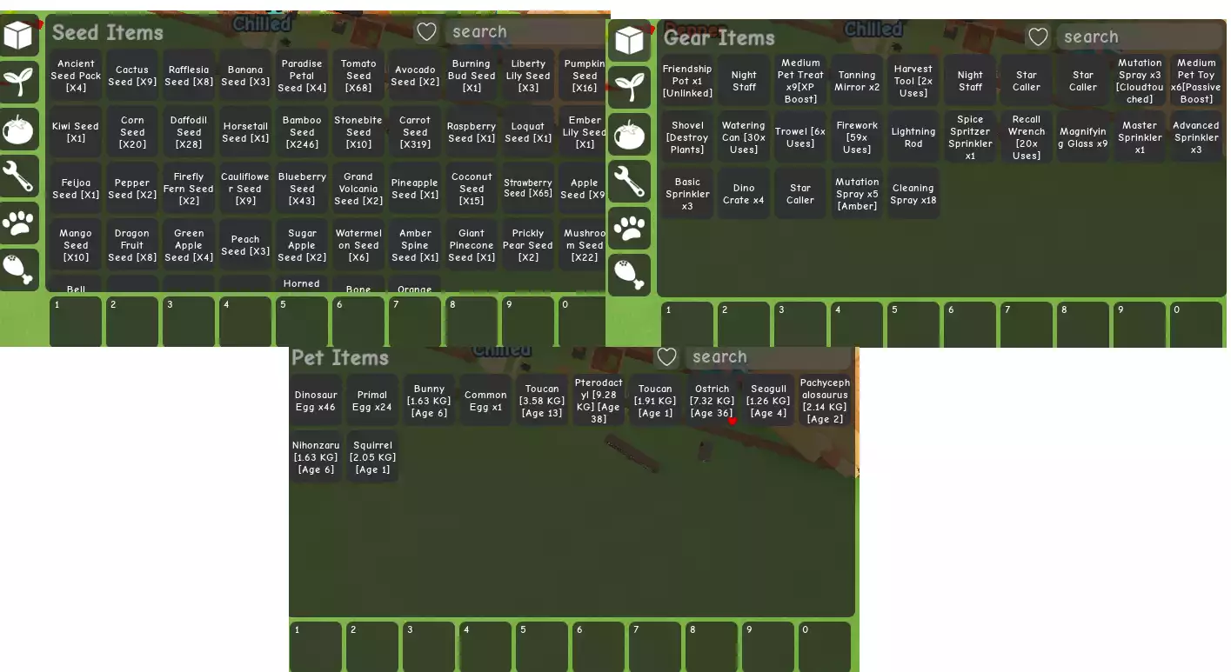This screenshot has height=672, width=1231.
Task: Choose the Dinosaur Egg x46 item
Action: [x=316, y=401]
